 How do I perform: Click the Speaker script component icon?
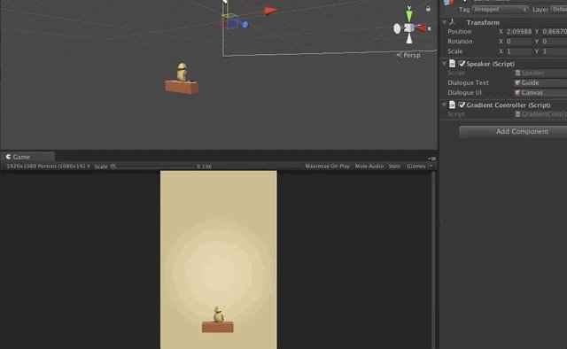[x=452, y=64]
